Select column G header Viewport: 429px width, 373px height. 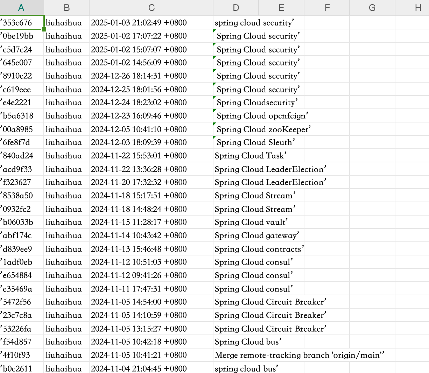(372, 8)
